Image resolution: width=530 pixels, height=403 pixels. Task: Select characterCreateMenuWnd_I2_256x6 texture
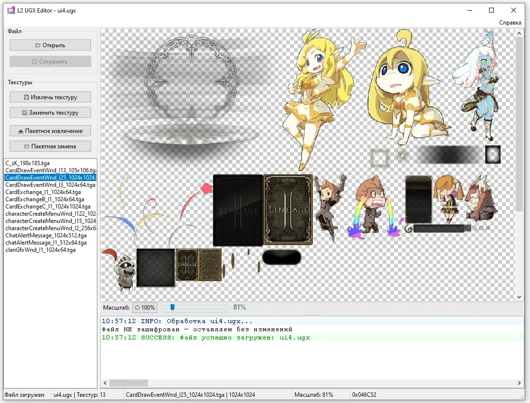point(51,228)
